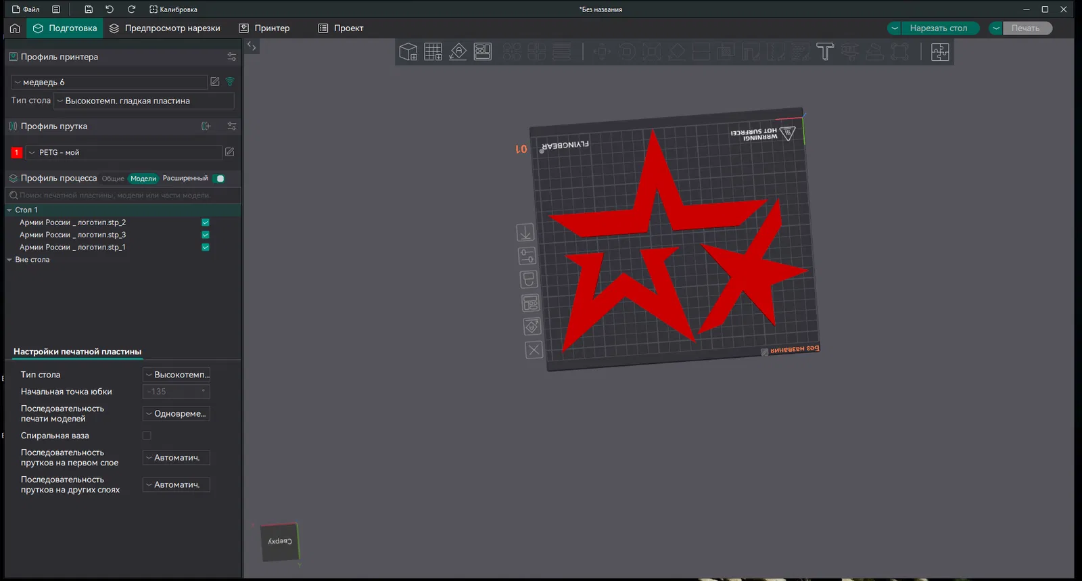
Task: Click the Arrange all objects icon
Action: click(x=483, y=52)
